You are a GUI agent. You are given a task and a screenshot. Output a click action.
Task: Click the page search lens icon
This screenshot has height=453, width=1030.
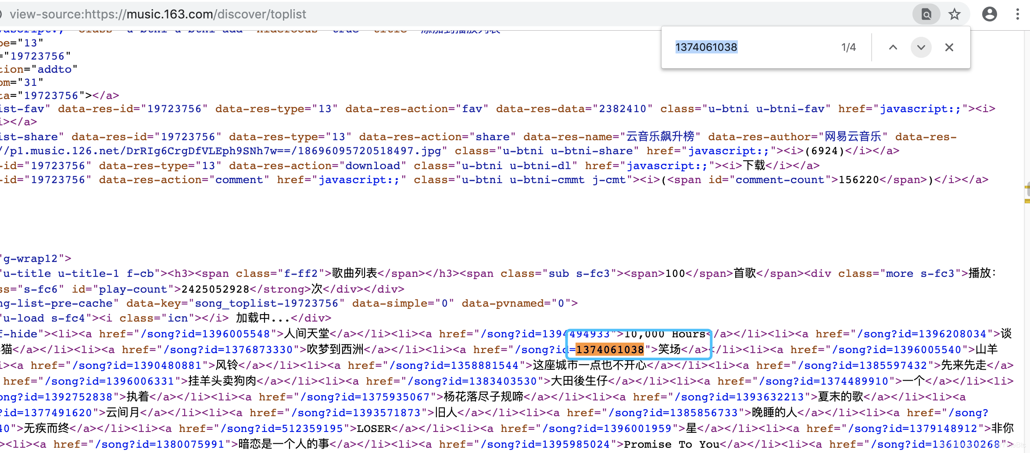926,14
